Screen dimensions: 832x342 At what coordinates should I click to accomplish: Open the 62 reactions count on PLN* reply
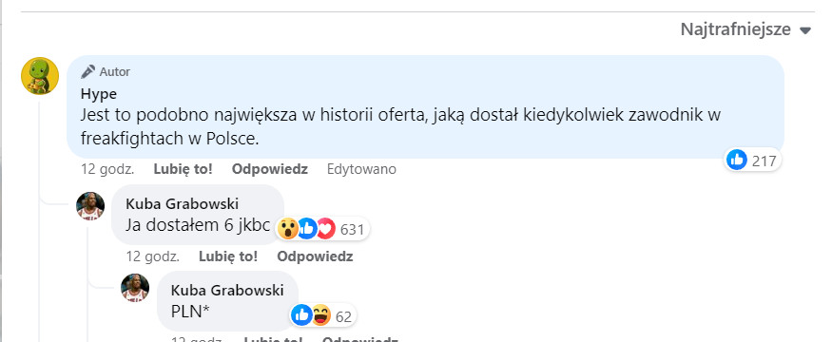pos(344,316)
